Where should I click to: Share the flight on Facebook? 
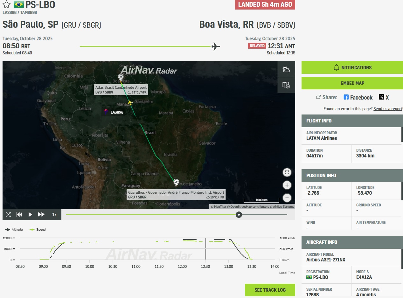[358, 98]
